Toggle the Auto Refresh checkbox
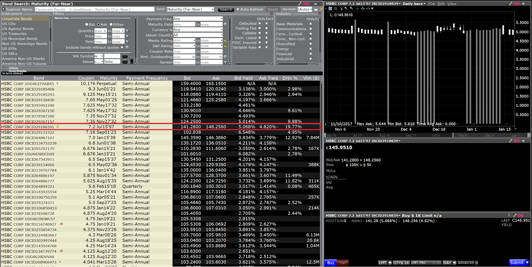Screen dimensions: 532x267 coord(238,9)
